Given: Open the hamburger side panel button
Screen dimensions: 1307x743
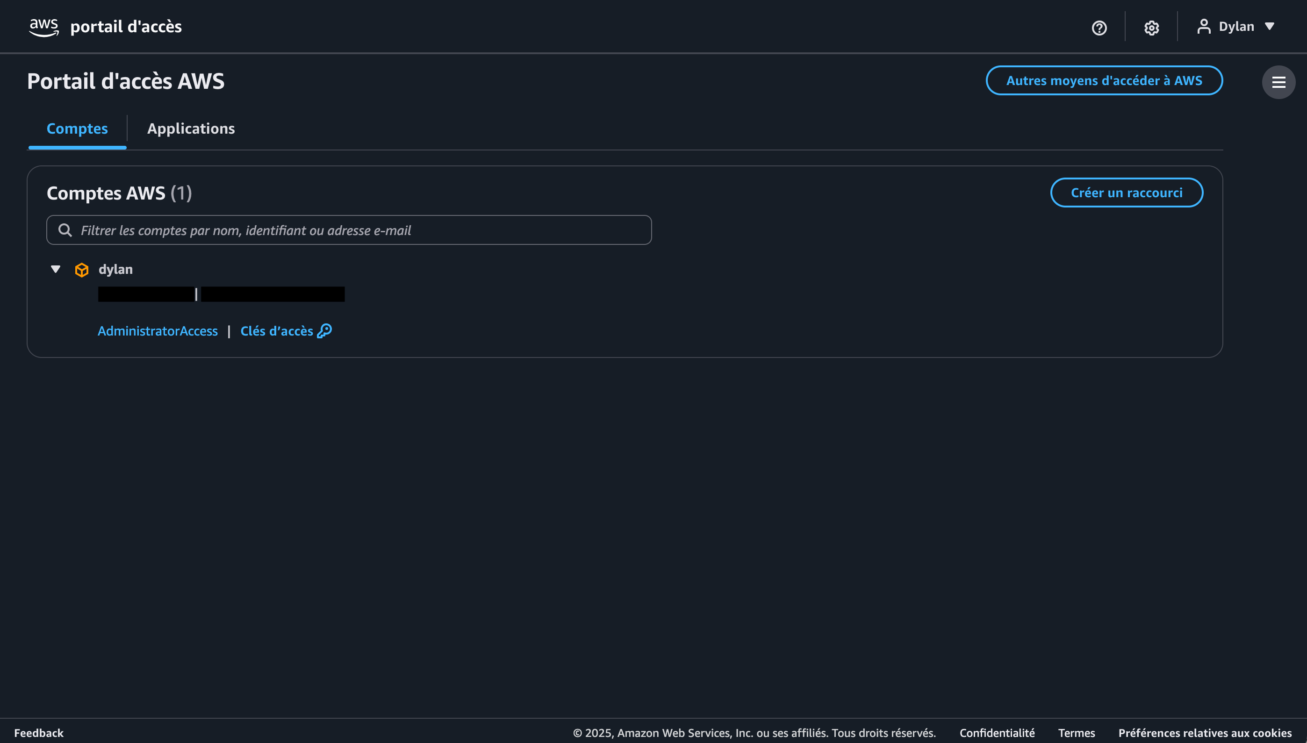Looking at the screenshot, I should (1278, 82).
